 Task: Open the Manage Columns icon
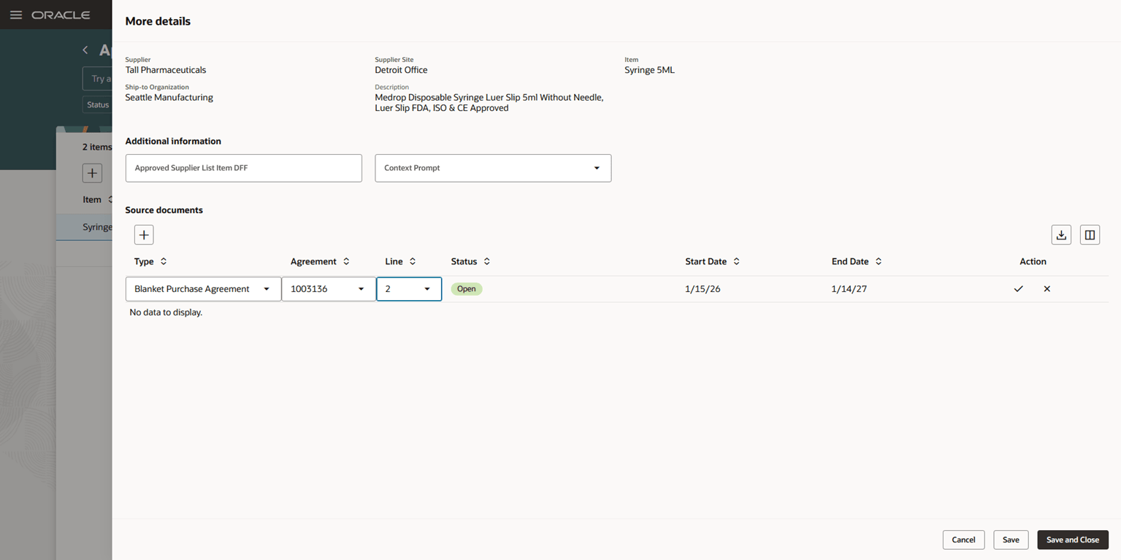[1090, 234]
